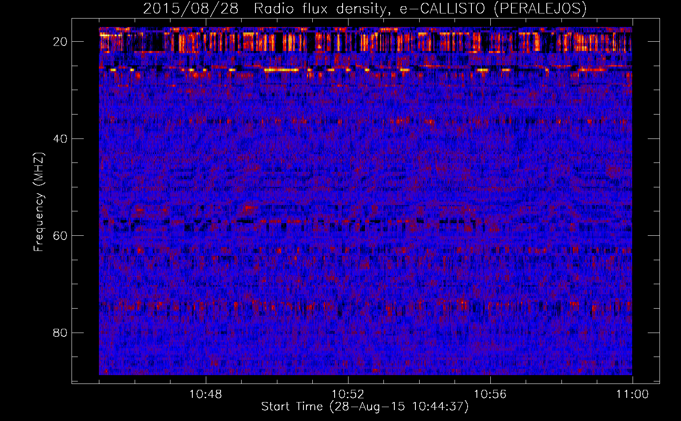Click the '10:56' time tick label
Viewport: 681px width, 421px height.
pos(490,394)
